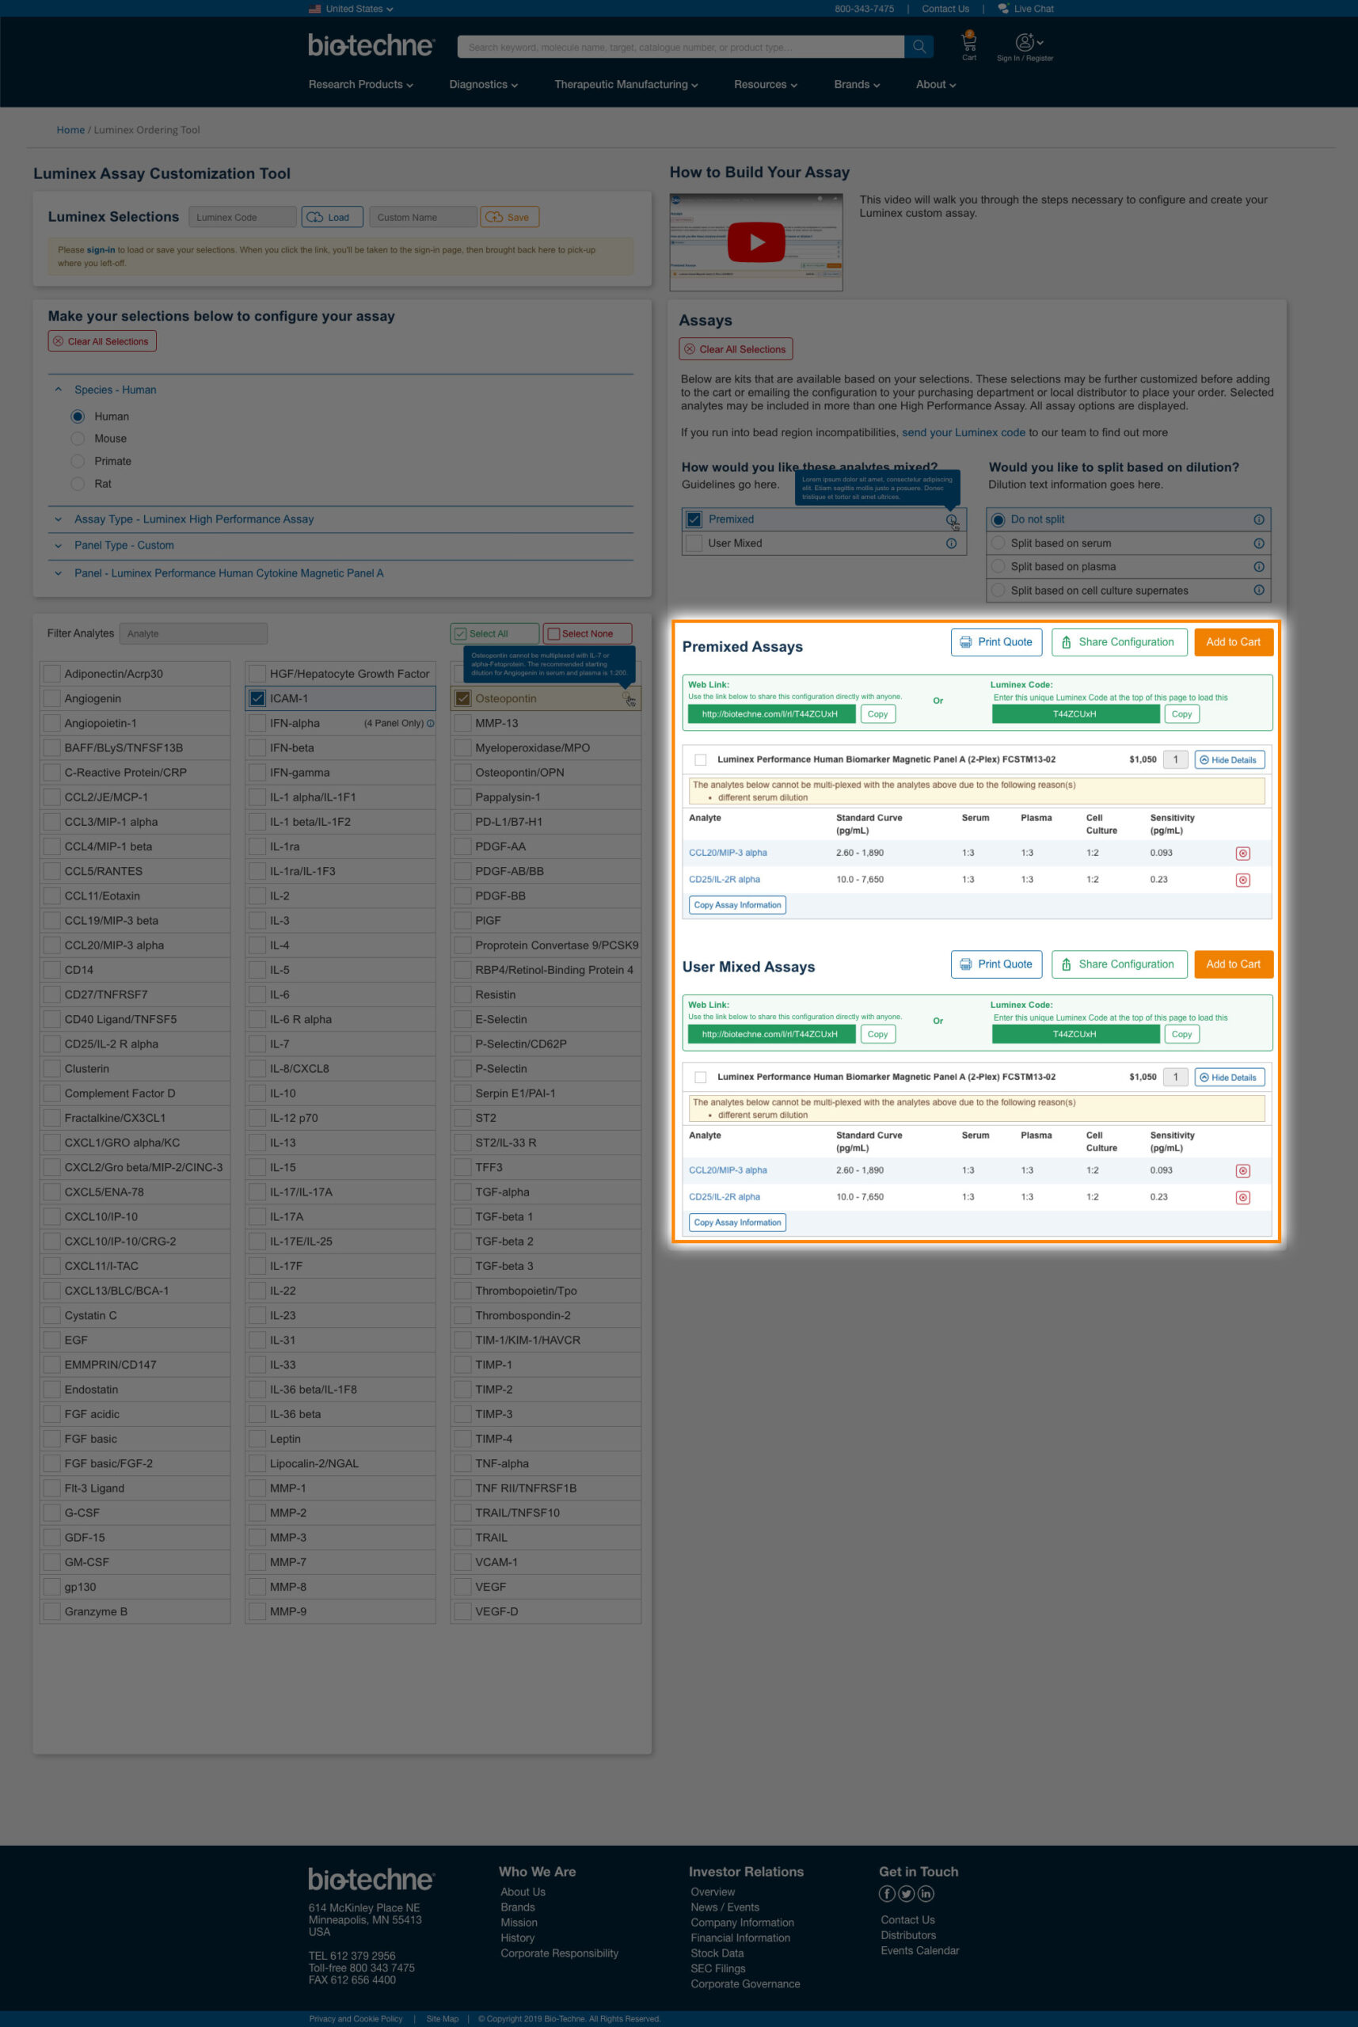Check the User Mixed checkbox
Image resolution: width=1358 pixels, height=2027 pixels.
[694, 543]
